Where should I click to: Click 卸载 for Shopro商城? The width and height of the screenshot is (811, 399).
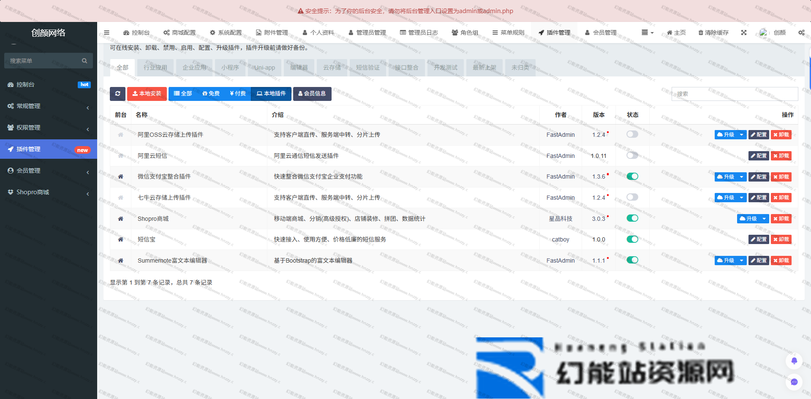[781, 219]
